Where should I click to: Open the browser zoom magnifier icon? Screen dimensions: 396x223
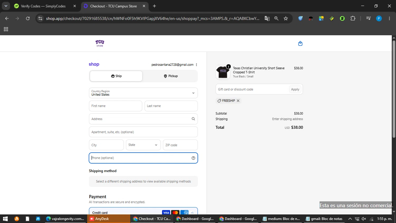(x=276, y=18)
